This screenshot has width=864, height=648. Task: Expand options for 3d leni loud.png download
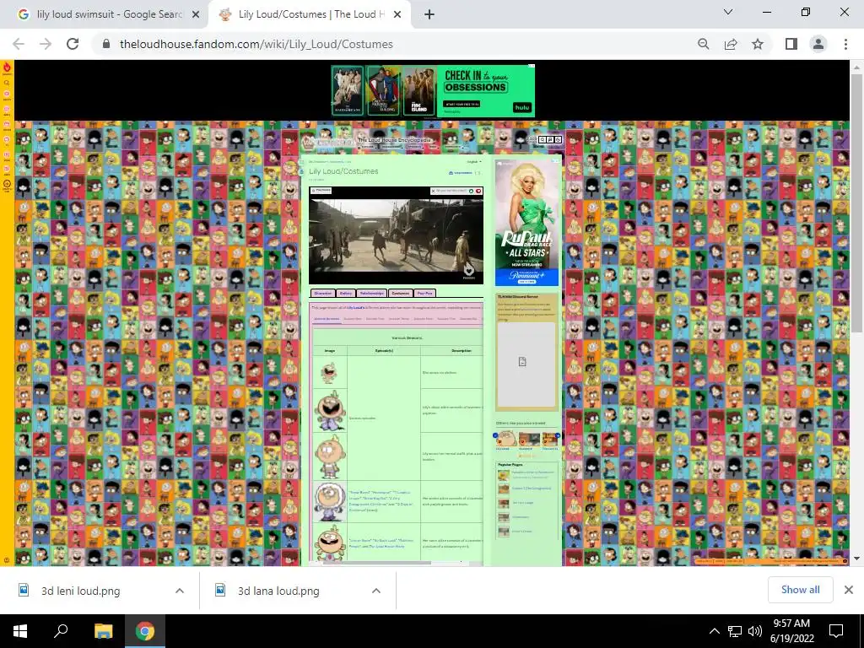pyautogui.click(x=179, y=591)
